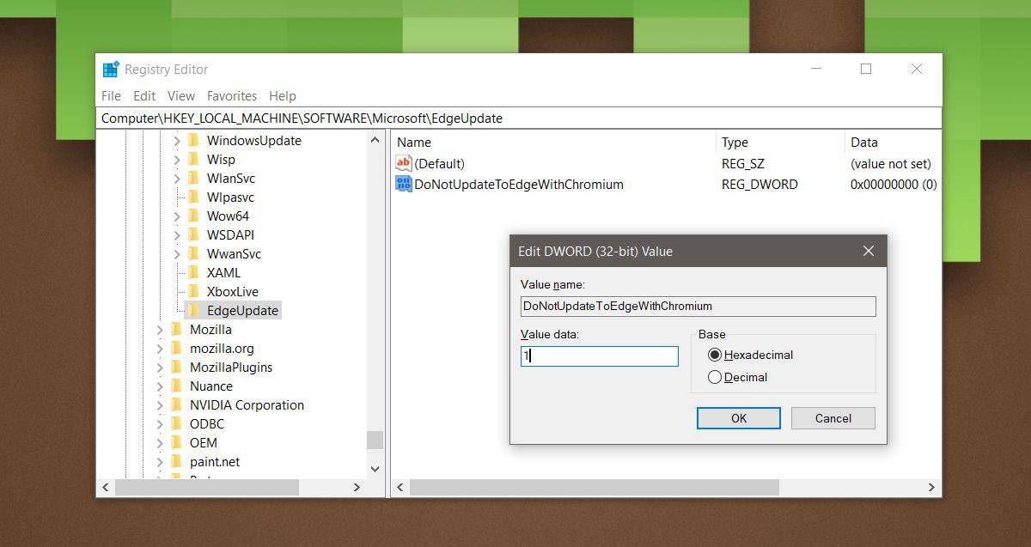Select the mozilla.org folder icon
Screen dimensions: 1031x547
pos(176,348)
